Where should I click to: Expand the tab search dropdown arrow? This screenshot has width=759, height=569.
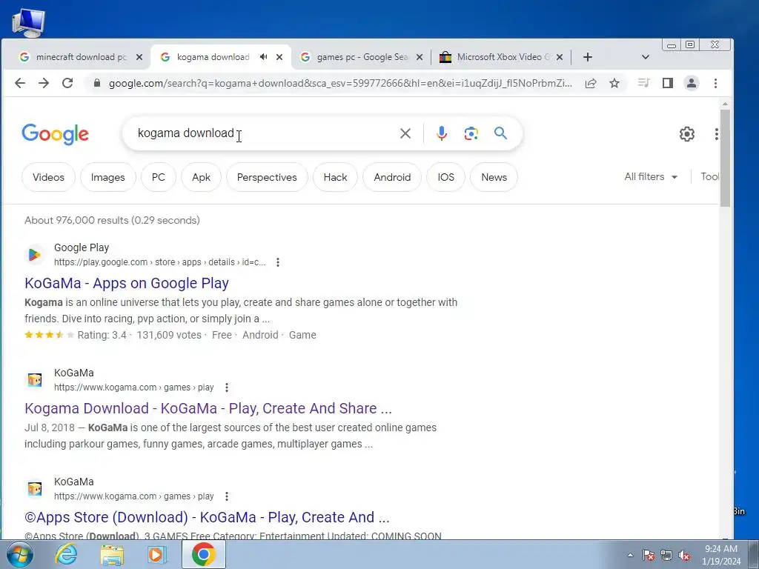646,57
